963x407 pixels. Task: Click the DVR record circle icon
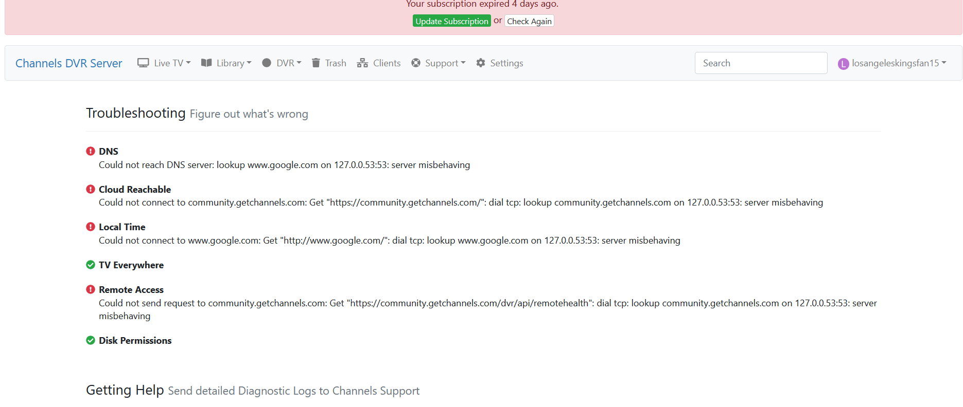coord(267,63)
